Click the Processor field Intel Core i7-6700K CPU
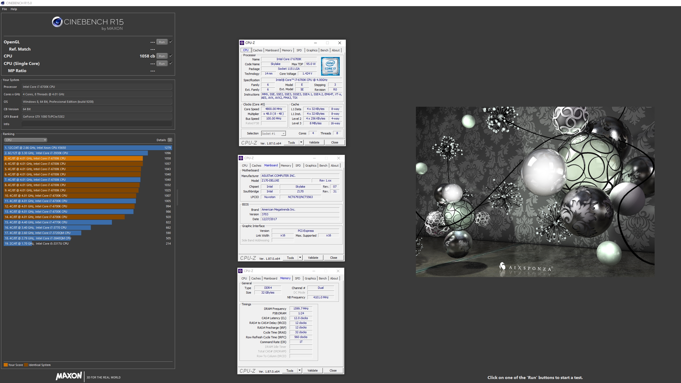The image size is (681, 383). 97,87
